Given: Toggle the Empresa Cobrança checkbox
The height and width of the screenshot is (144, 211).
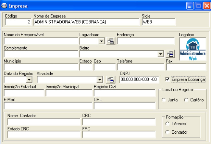Looking at the screenshot, I should (x=168, y=79).
